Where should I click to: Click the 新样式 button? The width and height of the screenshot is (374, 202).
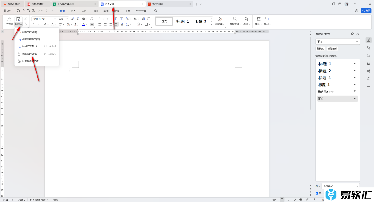pos(320,49)
